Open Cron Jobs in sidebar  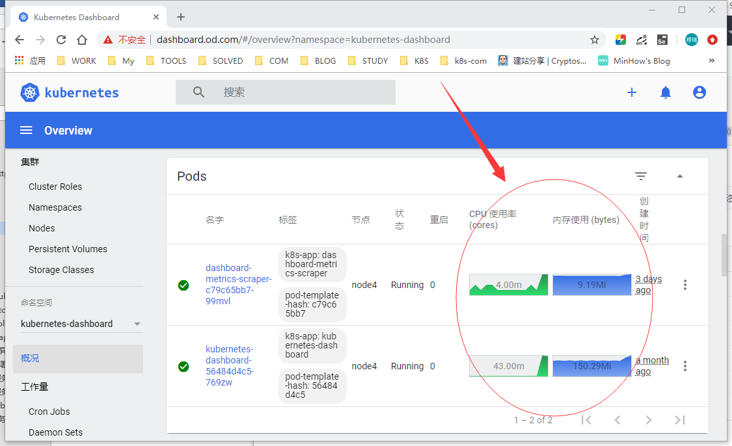pyautogui.click(x=49, y=412)
